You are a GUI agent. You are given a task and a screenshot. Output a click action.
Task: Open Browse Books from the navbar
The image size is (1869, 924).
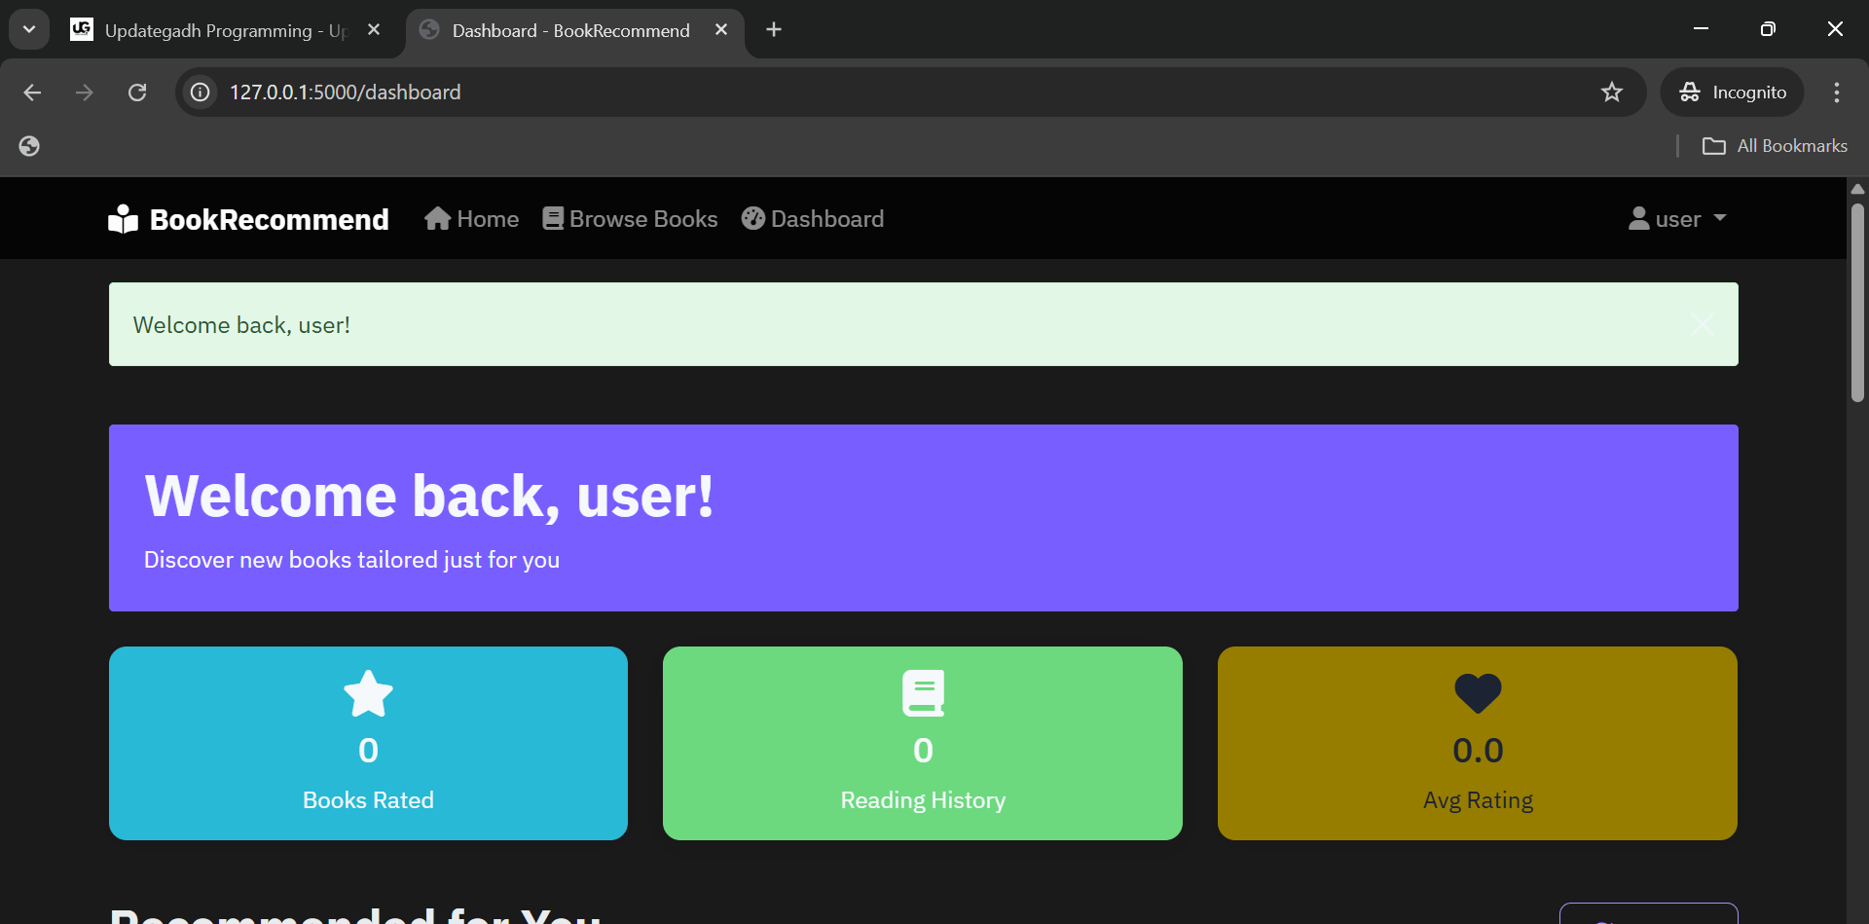click(x=630, y=219)
